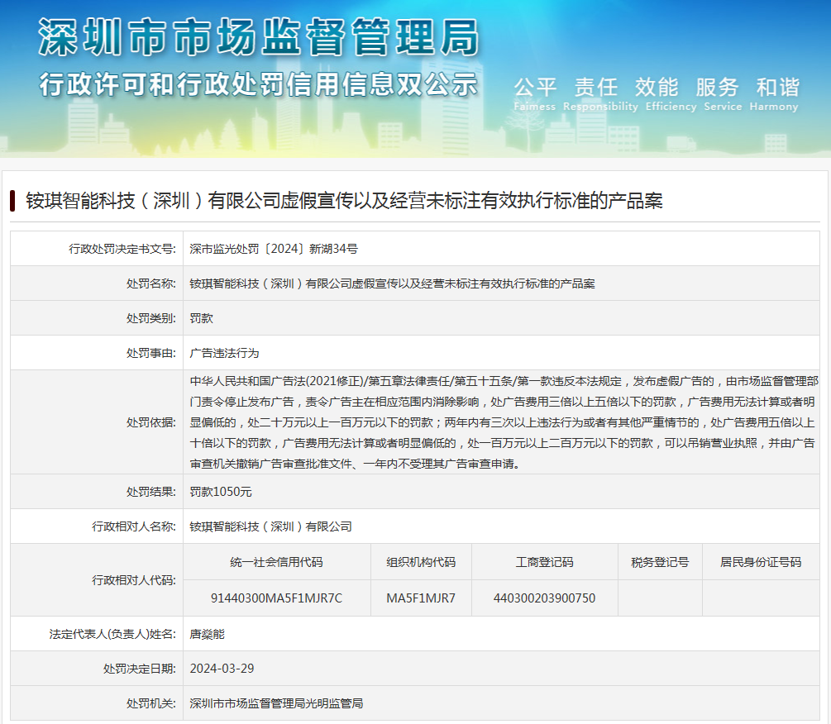Select decision number 深市监光处罚〔2024〕新湖34号

(274, 248)
